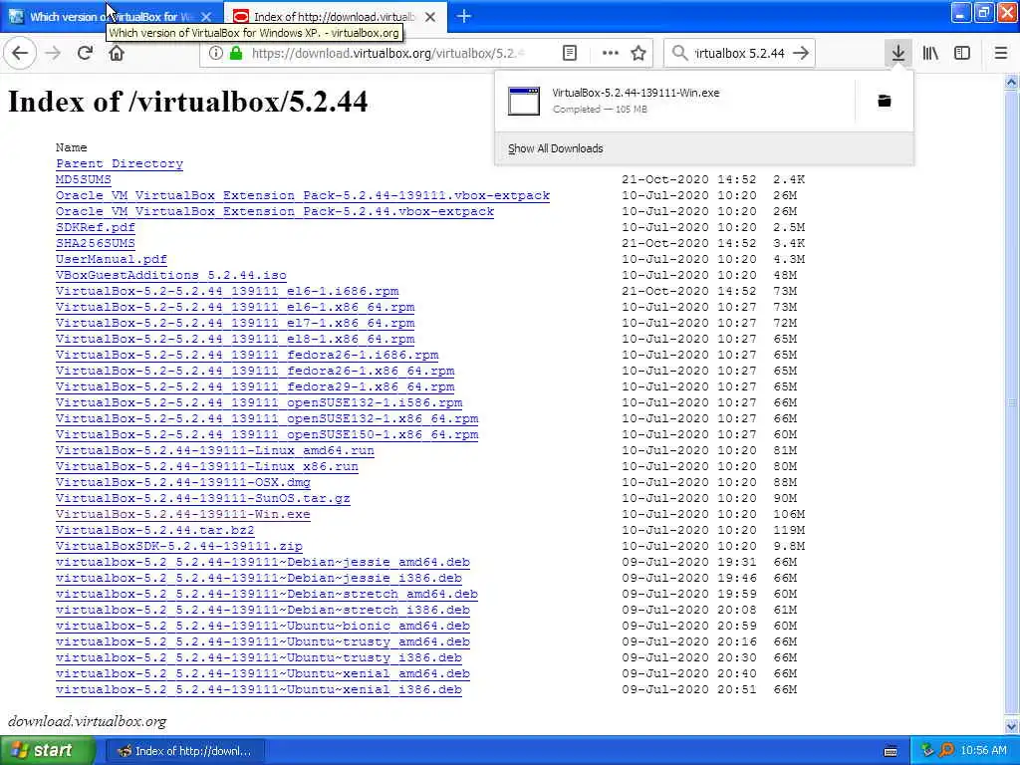Open the Parent Directory link
Image resolution: width=1020 pixels, height=765 pixels.
(120, 164)
